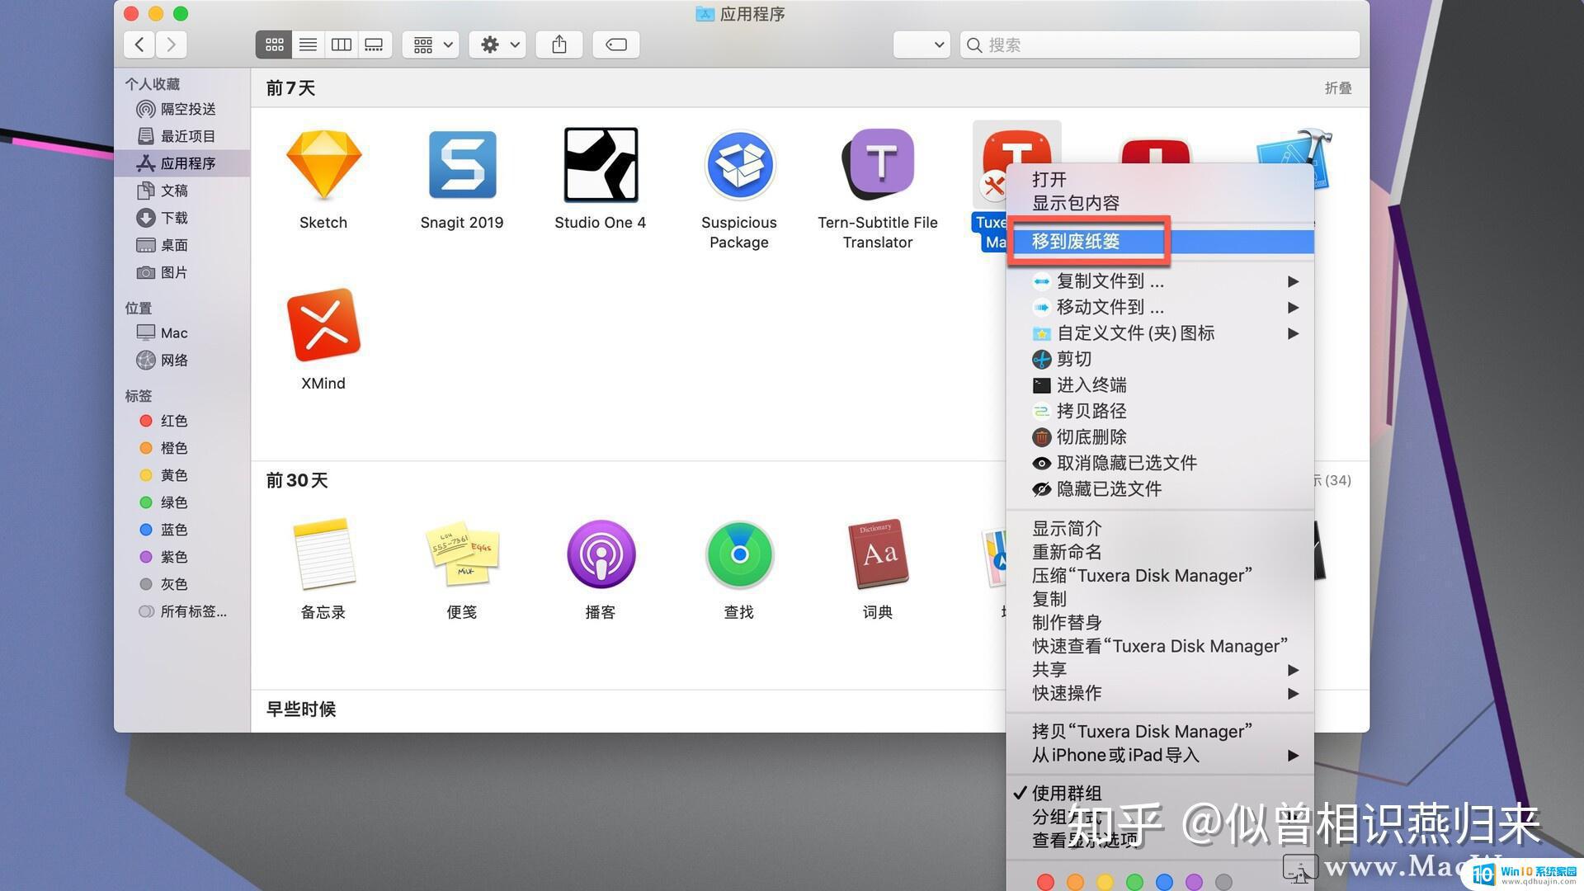Open the group-by dropdown in toolbar
Viewport: 1584px width, 891px height.
pos(431,45)
